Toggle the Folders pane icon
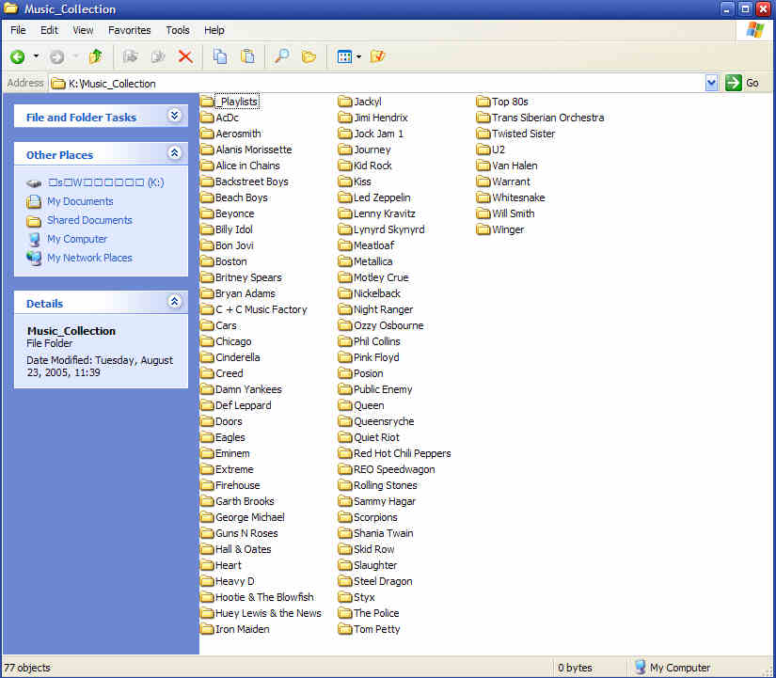 pos(309,56)
